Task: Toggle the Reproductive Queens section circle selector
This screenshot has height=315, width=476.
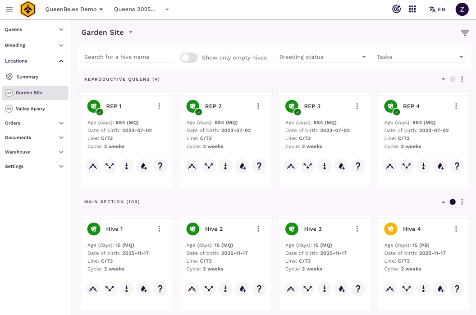Action: pyautogui.click(x=453, y=79)
